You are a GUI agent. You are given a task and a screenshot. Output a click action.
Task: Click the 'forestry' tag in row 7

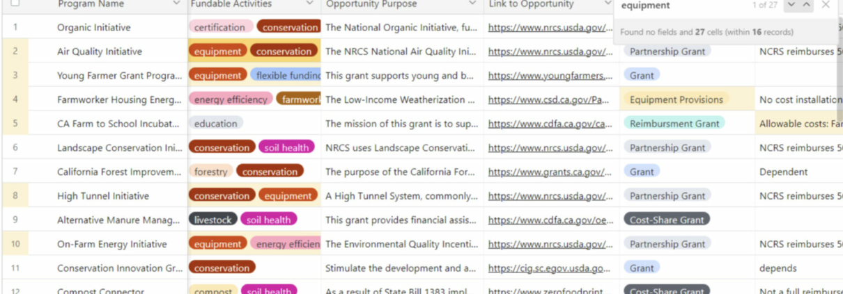[210, 172]
